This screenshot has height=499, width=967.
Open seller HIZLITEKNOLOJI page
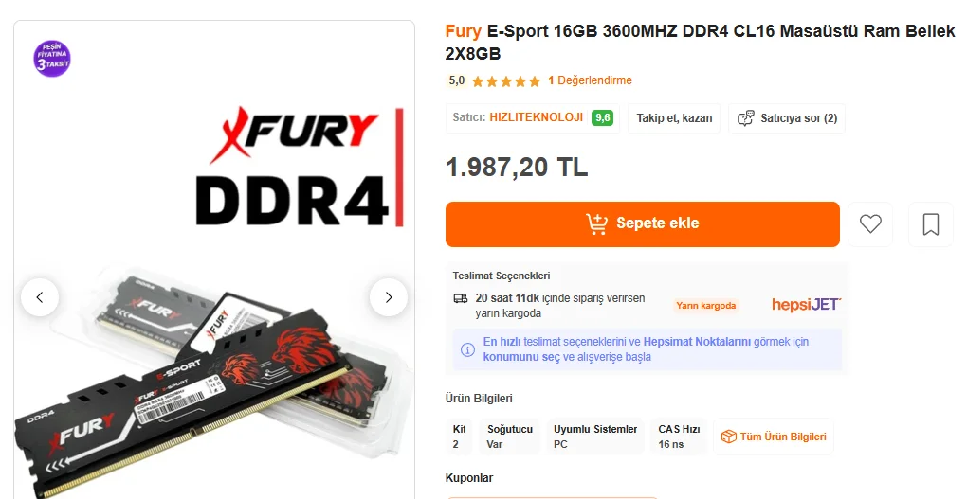[536, 117]
